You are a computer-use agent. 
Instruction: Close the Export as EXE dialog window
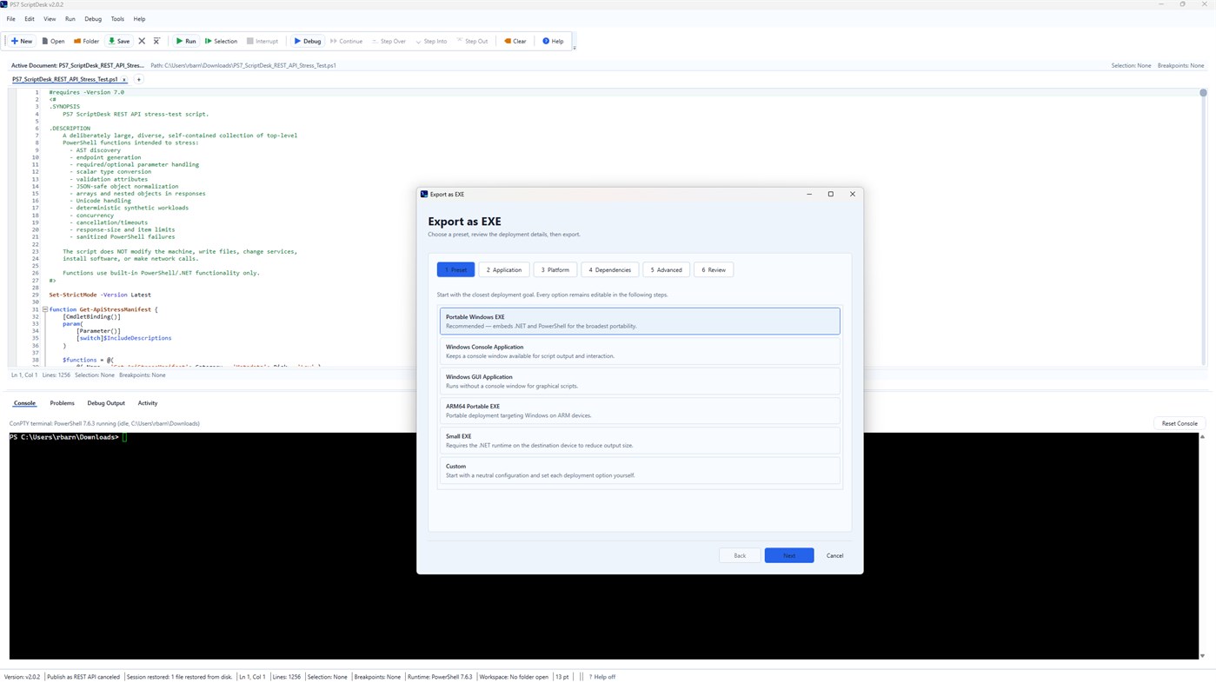[853, 195]
